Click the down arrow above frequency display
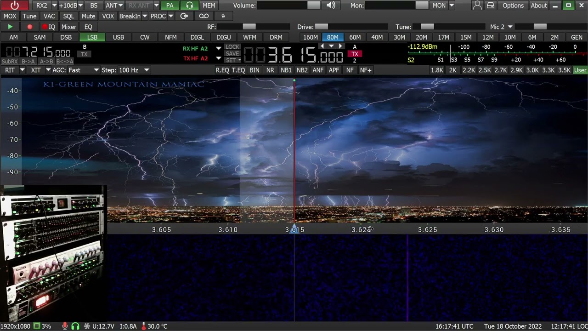This screenshot has height=331, width=588. click(331, 46)
